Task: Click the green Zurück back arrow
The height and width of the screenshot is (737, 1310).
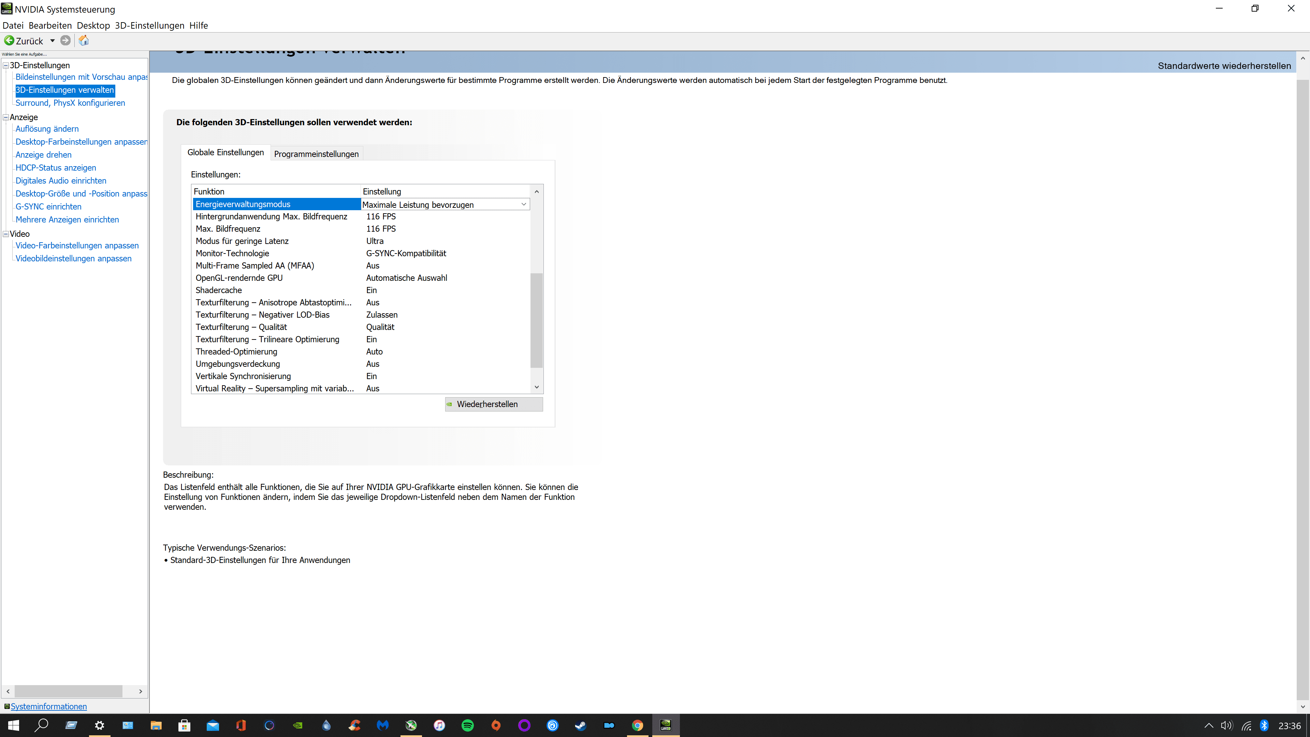Action: point(9,41)
